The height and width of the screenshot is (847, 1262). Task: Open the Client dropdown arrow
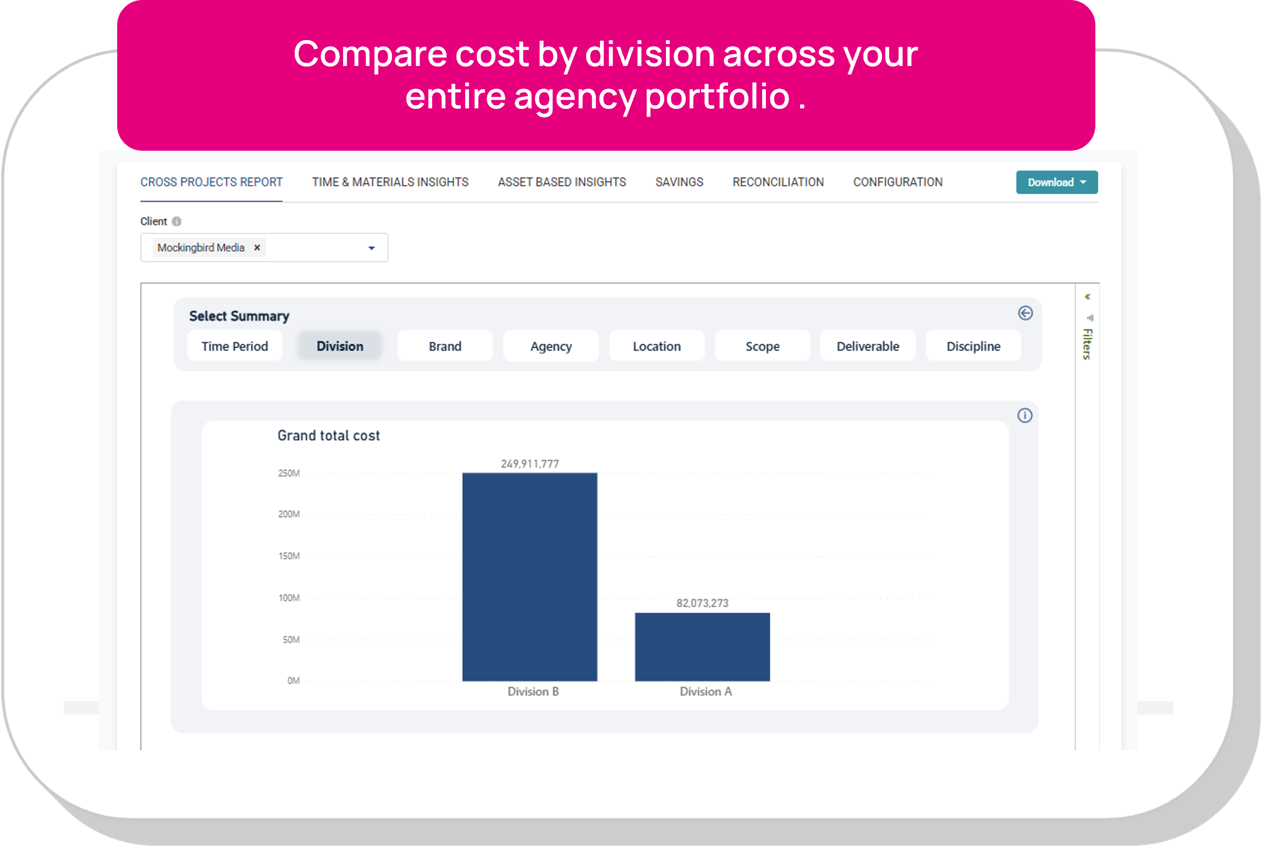pyautogui.click(x=371, y=248)
